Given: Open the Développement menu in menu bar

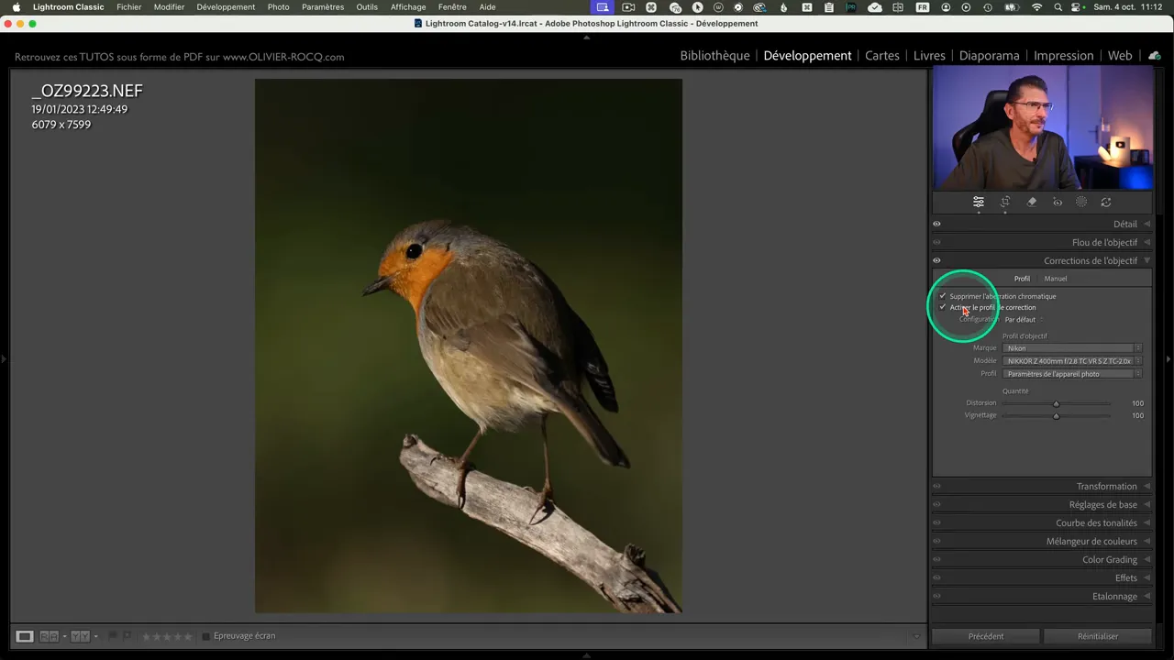Looking at the screenshot, I should click(226, 7).
